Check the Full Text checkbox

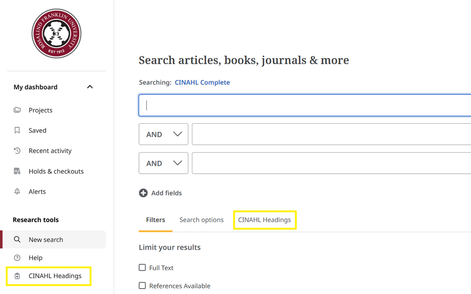pos(142,267)
